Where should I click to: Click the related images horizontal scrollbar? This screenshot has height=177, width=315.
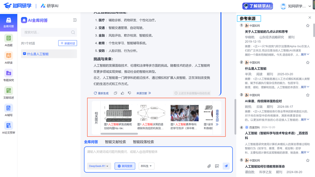click(120, 134)
